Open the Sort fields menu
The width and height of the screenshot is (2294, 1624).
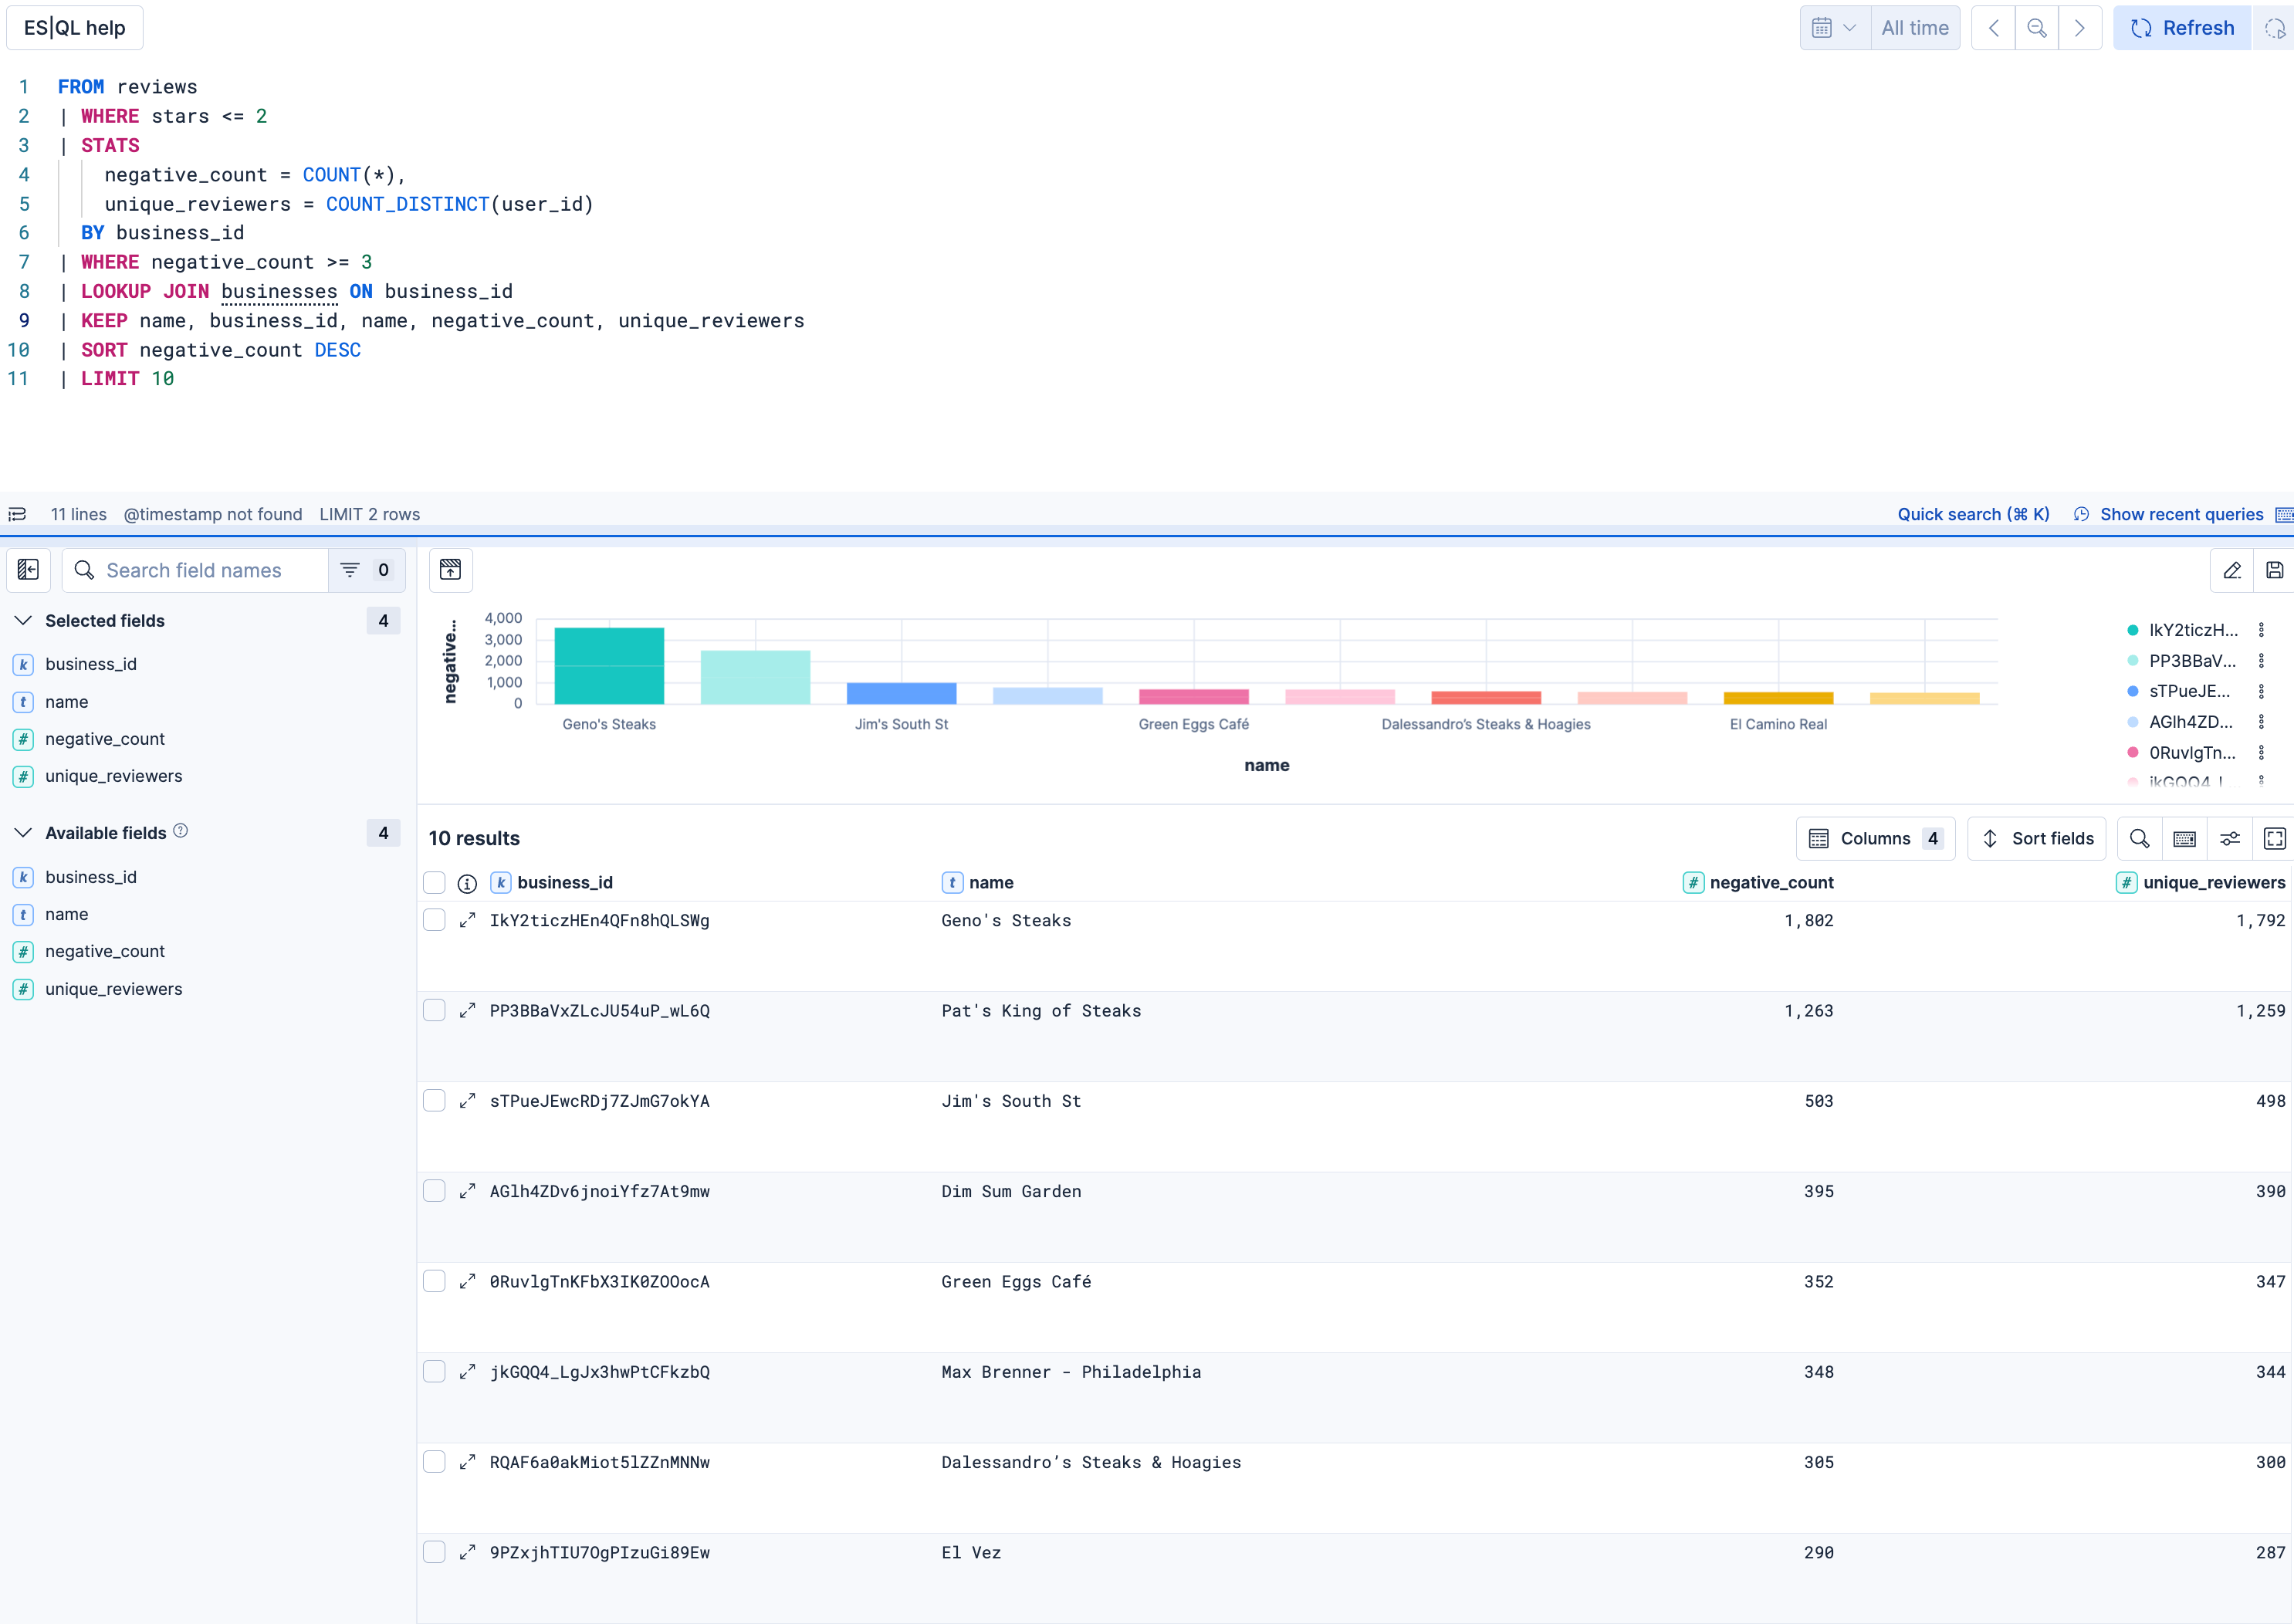click(x=2036, y=838)
